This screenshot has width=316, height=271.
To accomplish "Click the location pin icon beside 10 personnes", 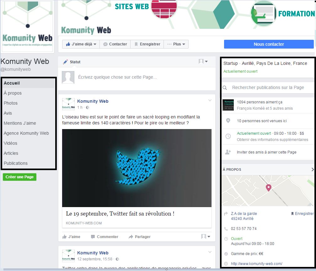I will 228,121.
